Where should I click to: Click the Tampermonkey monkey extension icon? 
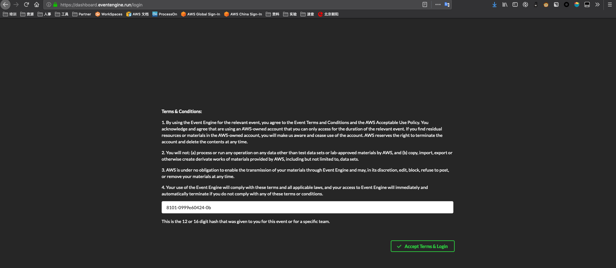tap(546, 4)
